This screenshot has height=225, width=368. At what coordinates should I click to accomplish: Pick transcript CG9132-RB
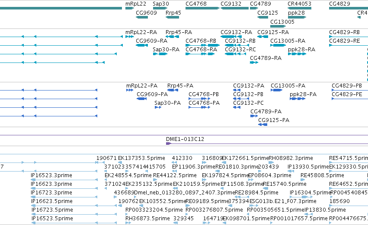coord(240,41)
